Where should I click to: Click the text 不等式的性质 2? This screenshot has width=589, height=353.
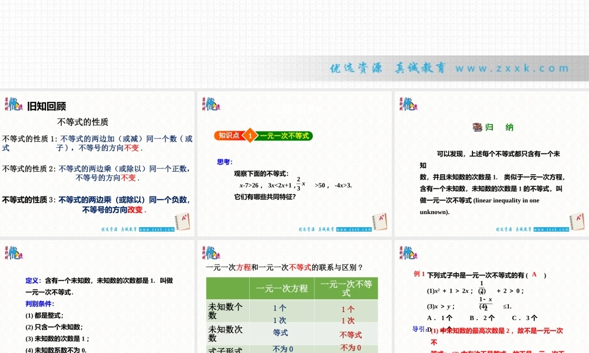pos(28,169)
